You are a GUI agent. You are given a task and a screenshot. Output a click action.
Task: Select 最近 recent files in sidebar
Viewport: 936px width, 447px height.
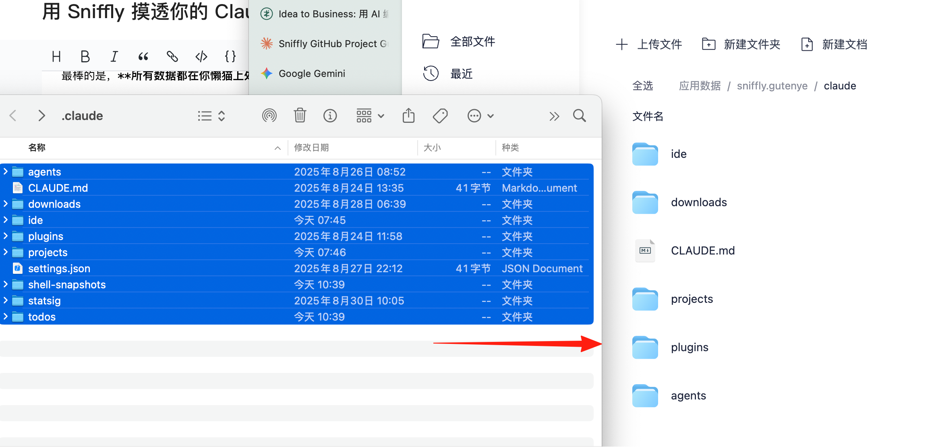tap(447, 74)
